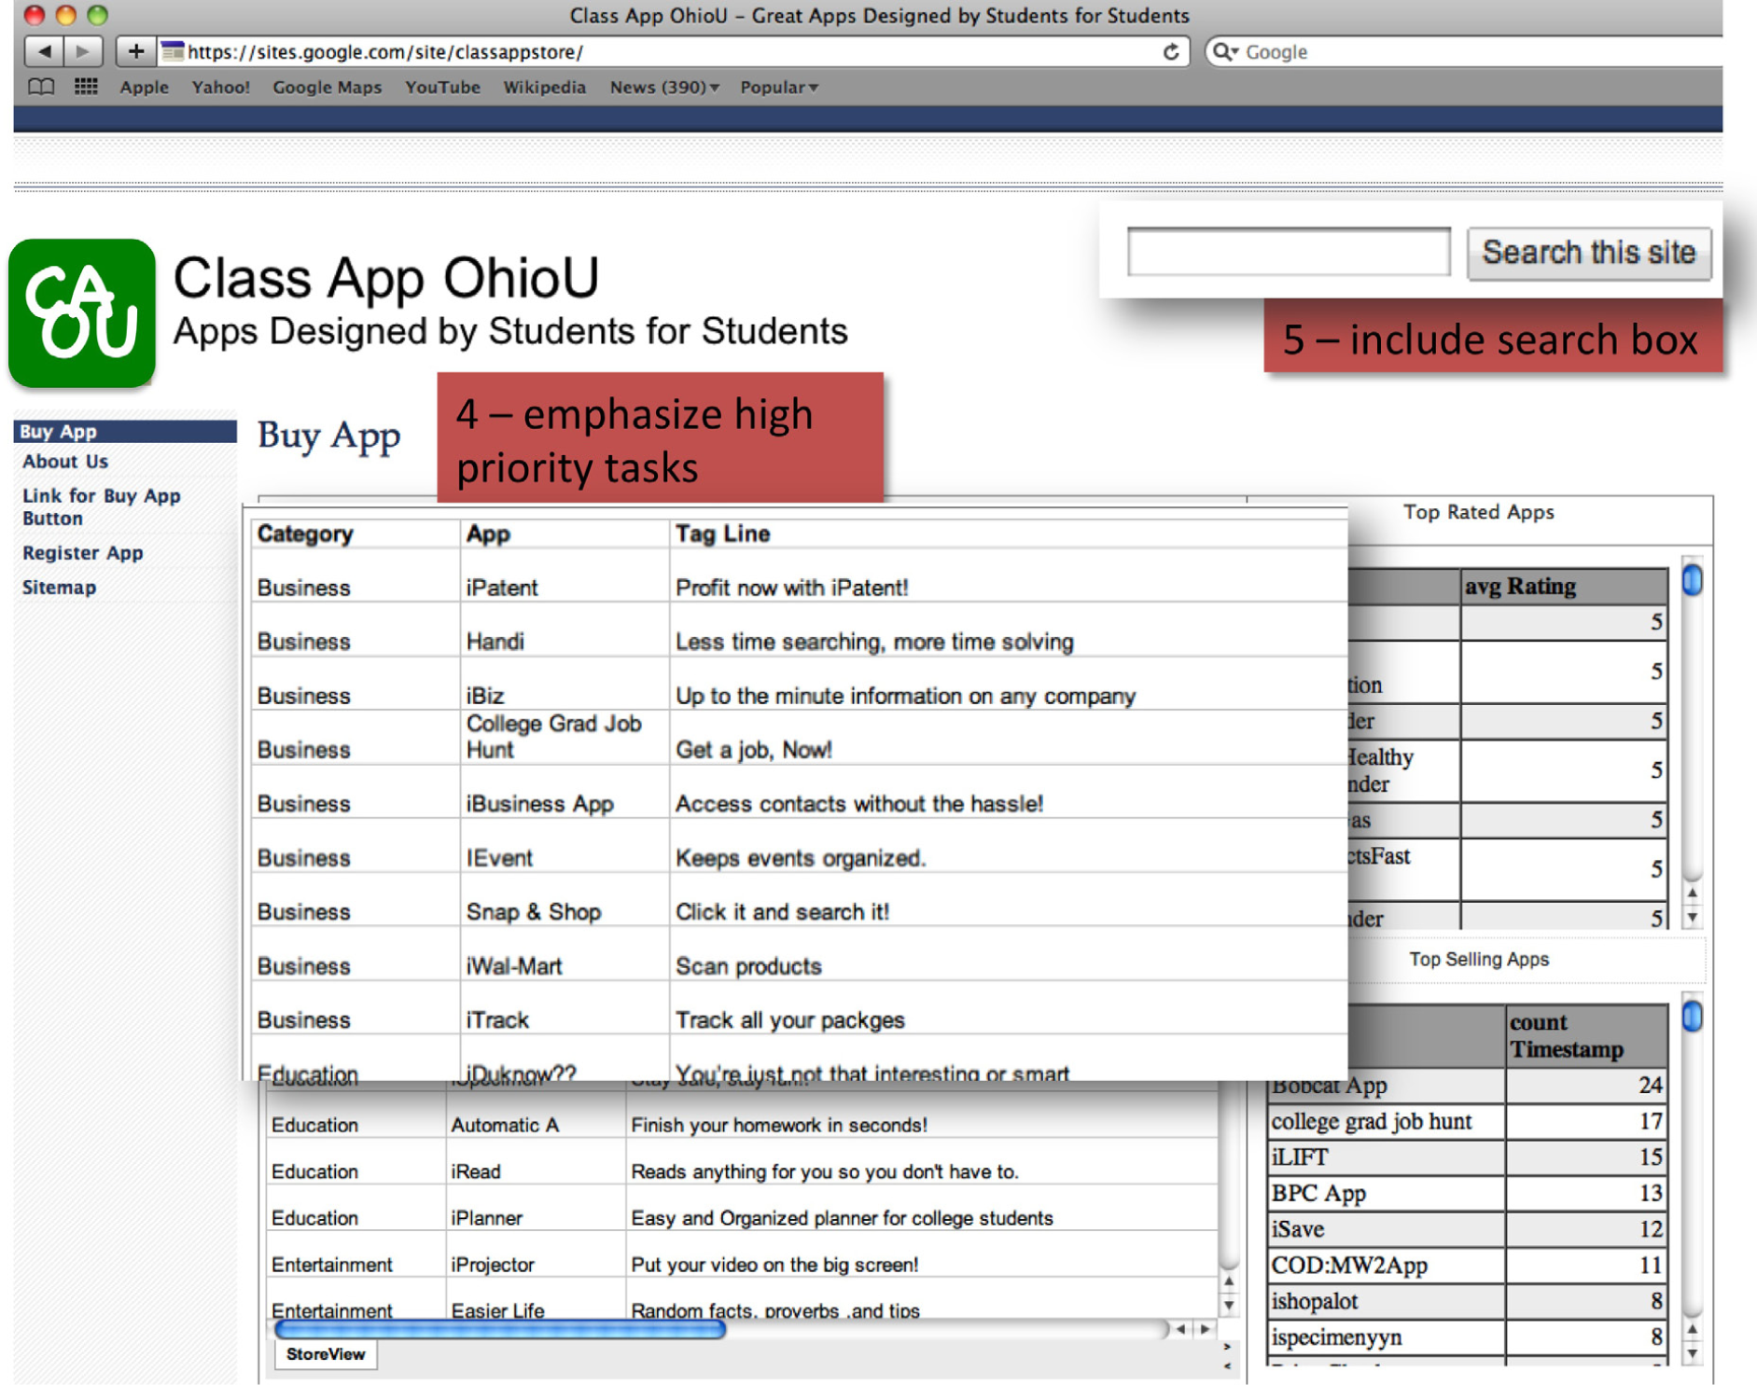The width and height of the screenshot is (1757, 1385).
Task: Click the Top Rated Apps vertical scrollbar thumb
Action: (x=1692, y=580)
